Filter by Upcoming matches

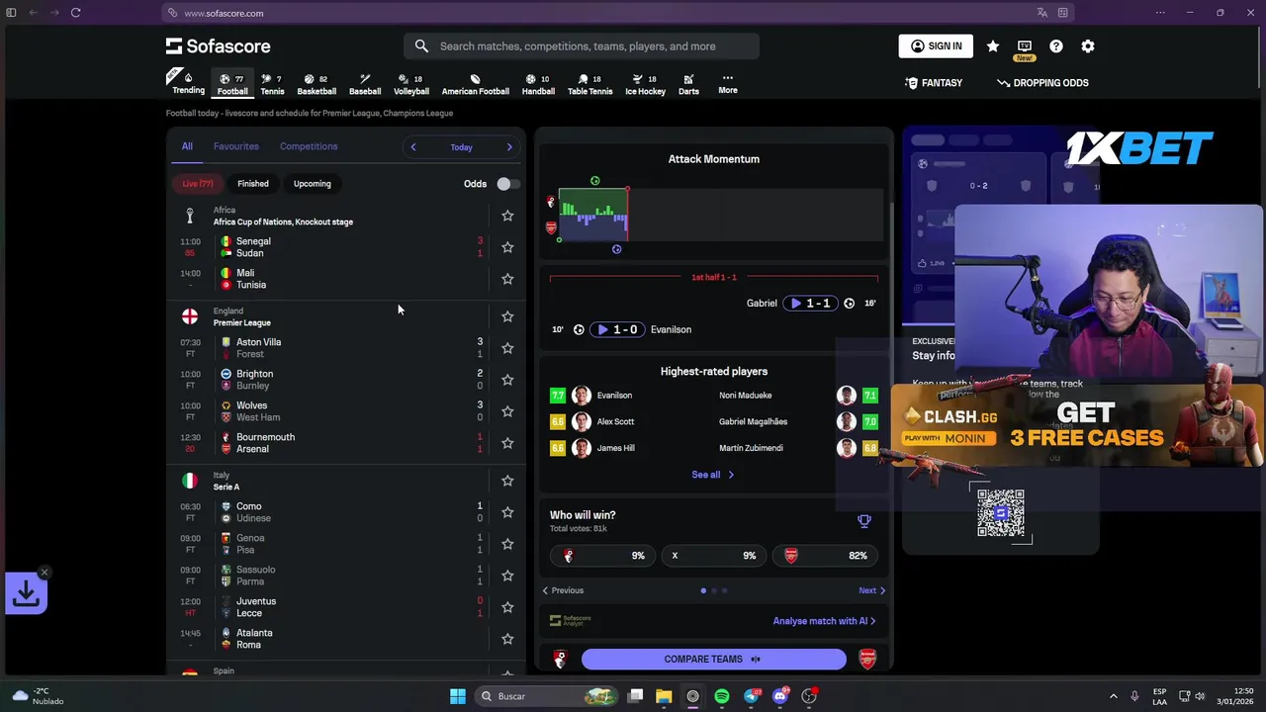coord(313,184)
